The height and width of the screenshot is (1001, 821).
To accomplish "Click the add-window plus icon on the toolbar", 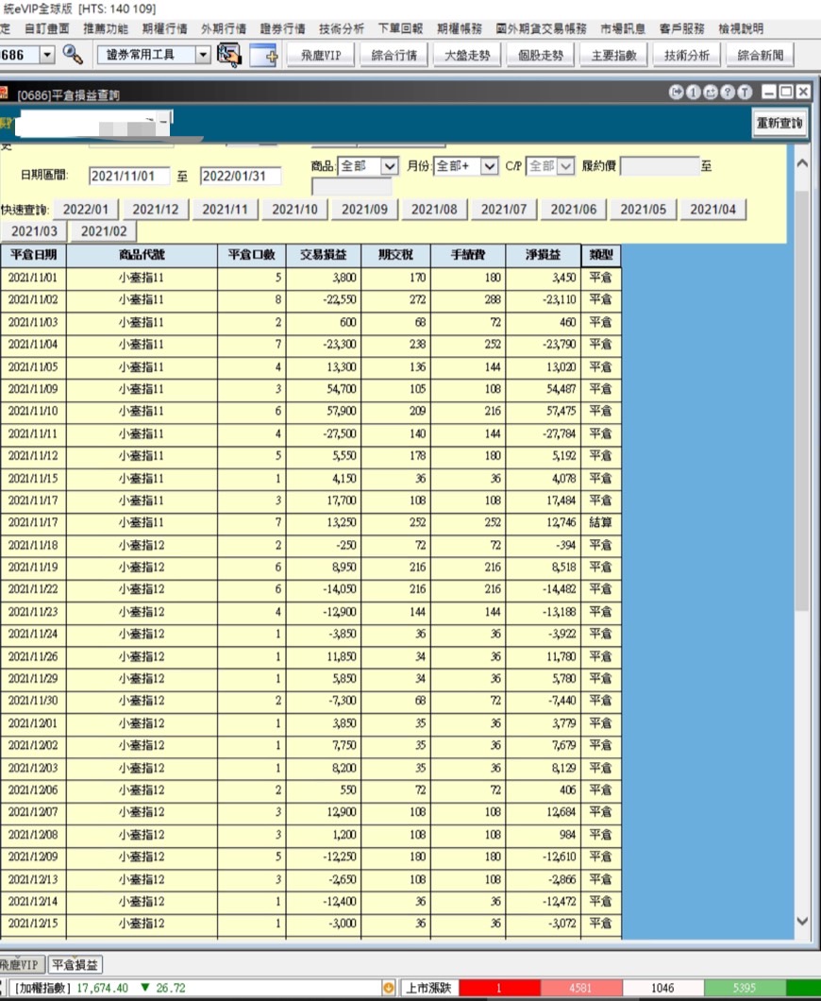I will click(x=261, y=57).
